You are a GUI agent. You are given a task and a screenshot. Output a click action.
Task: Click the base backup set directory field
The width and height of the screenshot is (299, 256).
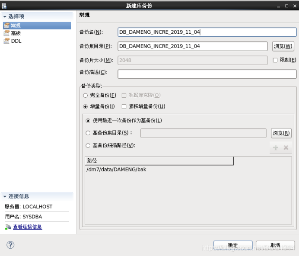pyautogui.click(x=203, y=133)
